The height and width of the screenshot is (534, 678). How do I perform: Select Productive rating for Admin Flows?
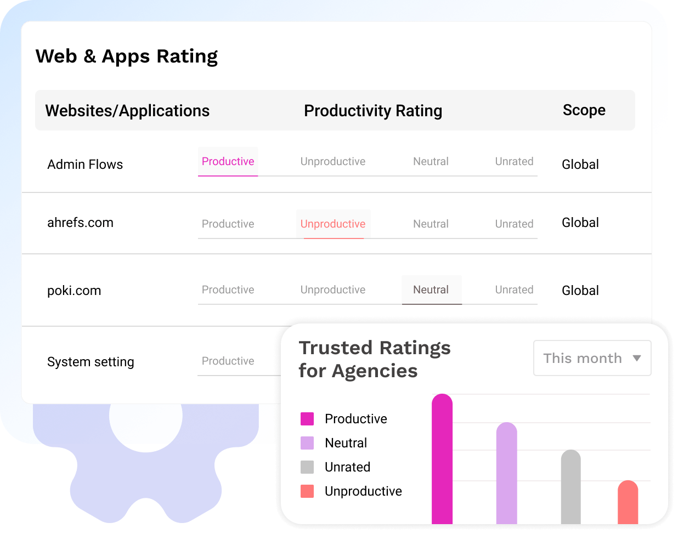[228, 161]
